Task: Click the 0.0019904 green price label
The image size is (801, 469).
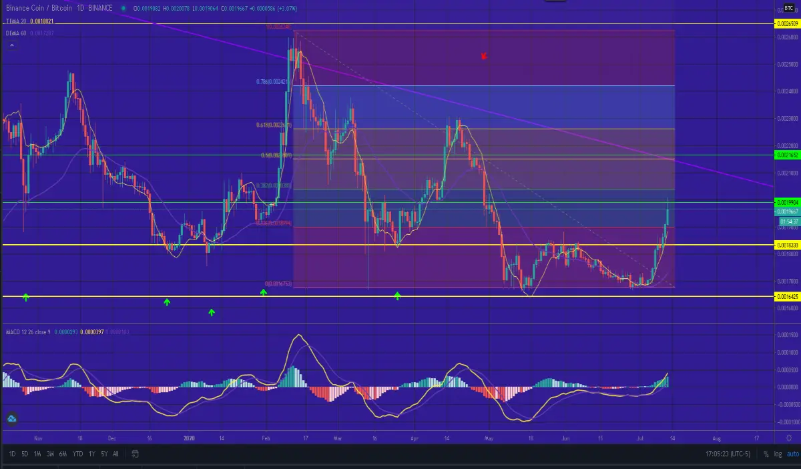Action: coord(786,201)
